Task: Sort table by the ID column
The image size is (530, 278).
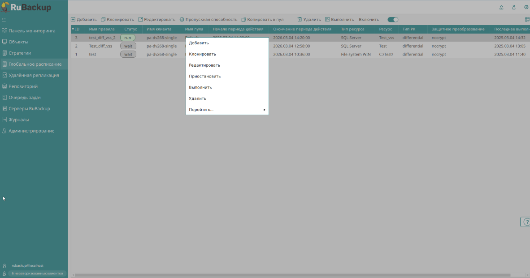Action: 76,29
